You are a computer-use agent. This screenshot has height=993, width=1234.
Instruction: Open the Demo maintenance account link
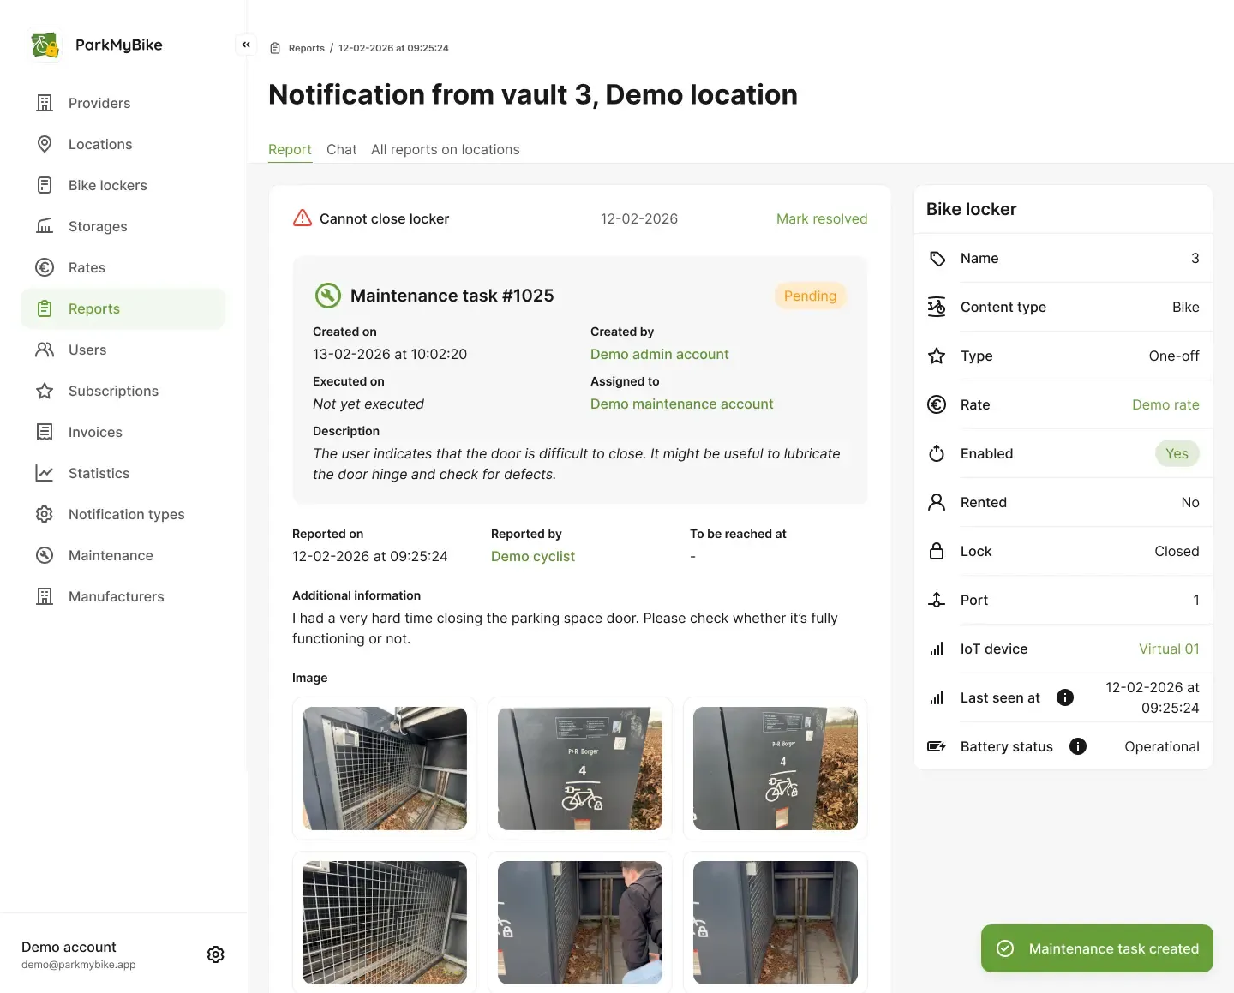[x=681, y=404]
